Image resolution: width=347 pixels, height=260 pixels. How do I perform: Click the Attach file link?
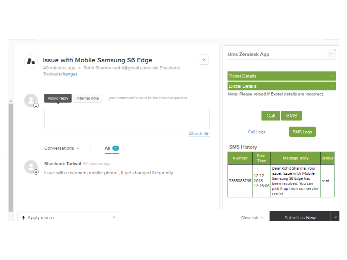[x=199, y=134]
